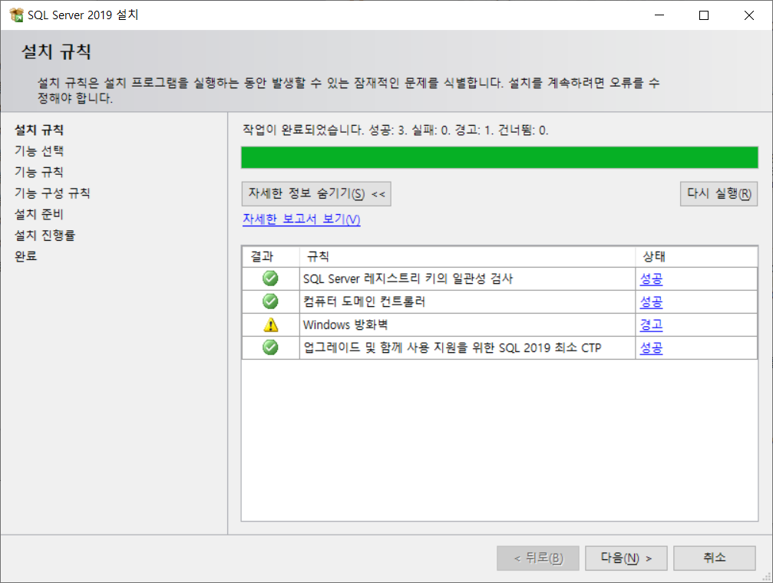Click the green rule check progress bar
The height and width of the screenshot is (583, 773).
tap(500, 158)
